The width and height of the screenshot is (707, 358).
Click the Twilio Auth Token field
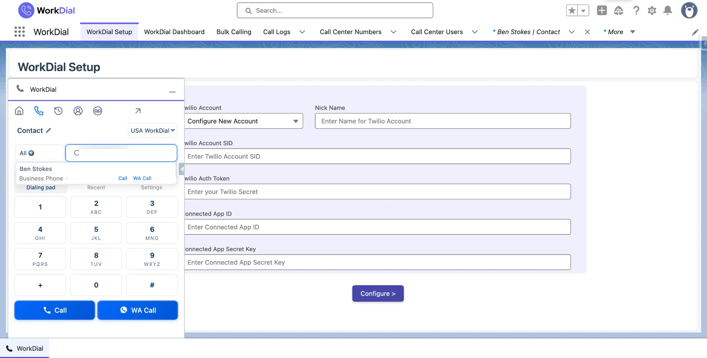(x=377, y=191)
